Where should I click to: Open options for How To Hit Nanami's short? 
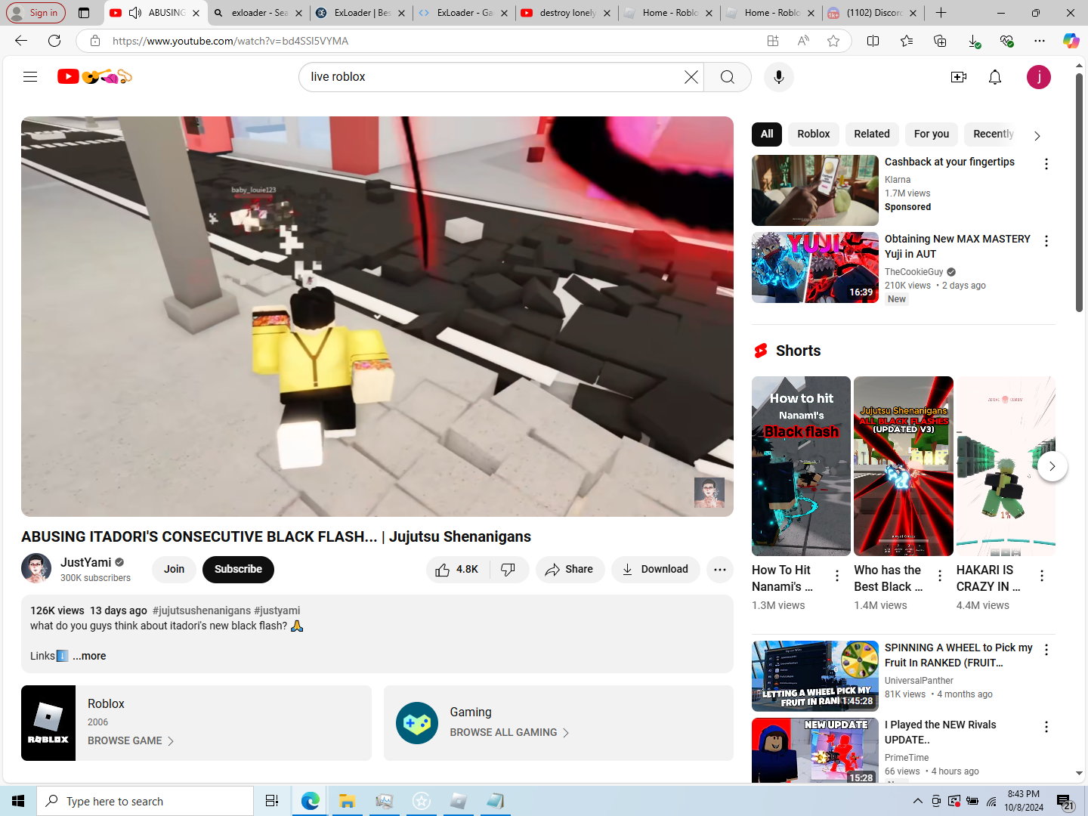(836, 576)
